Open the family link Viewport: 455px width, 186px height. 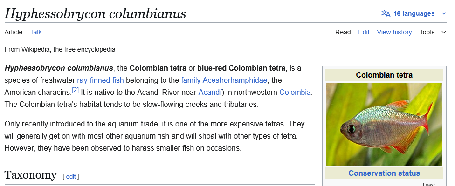[191, 80]
